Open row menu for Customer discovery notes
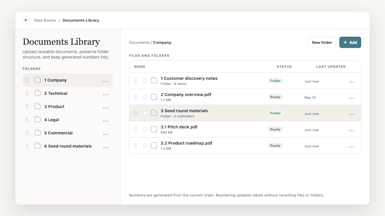Screen dimensions: 385x216 coord(352,82)
